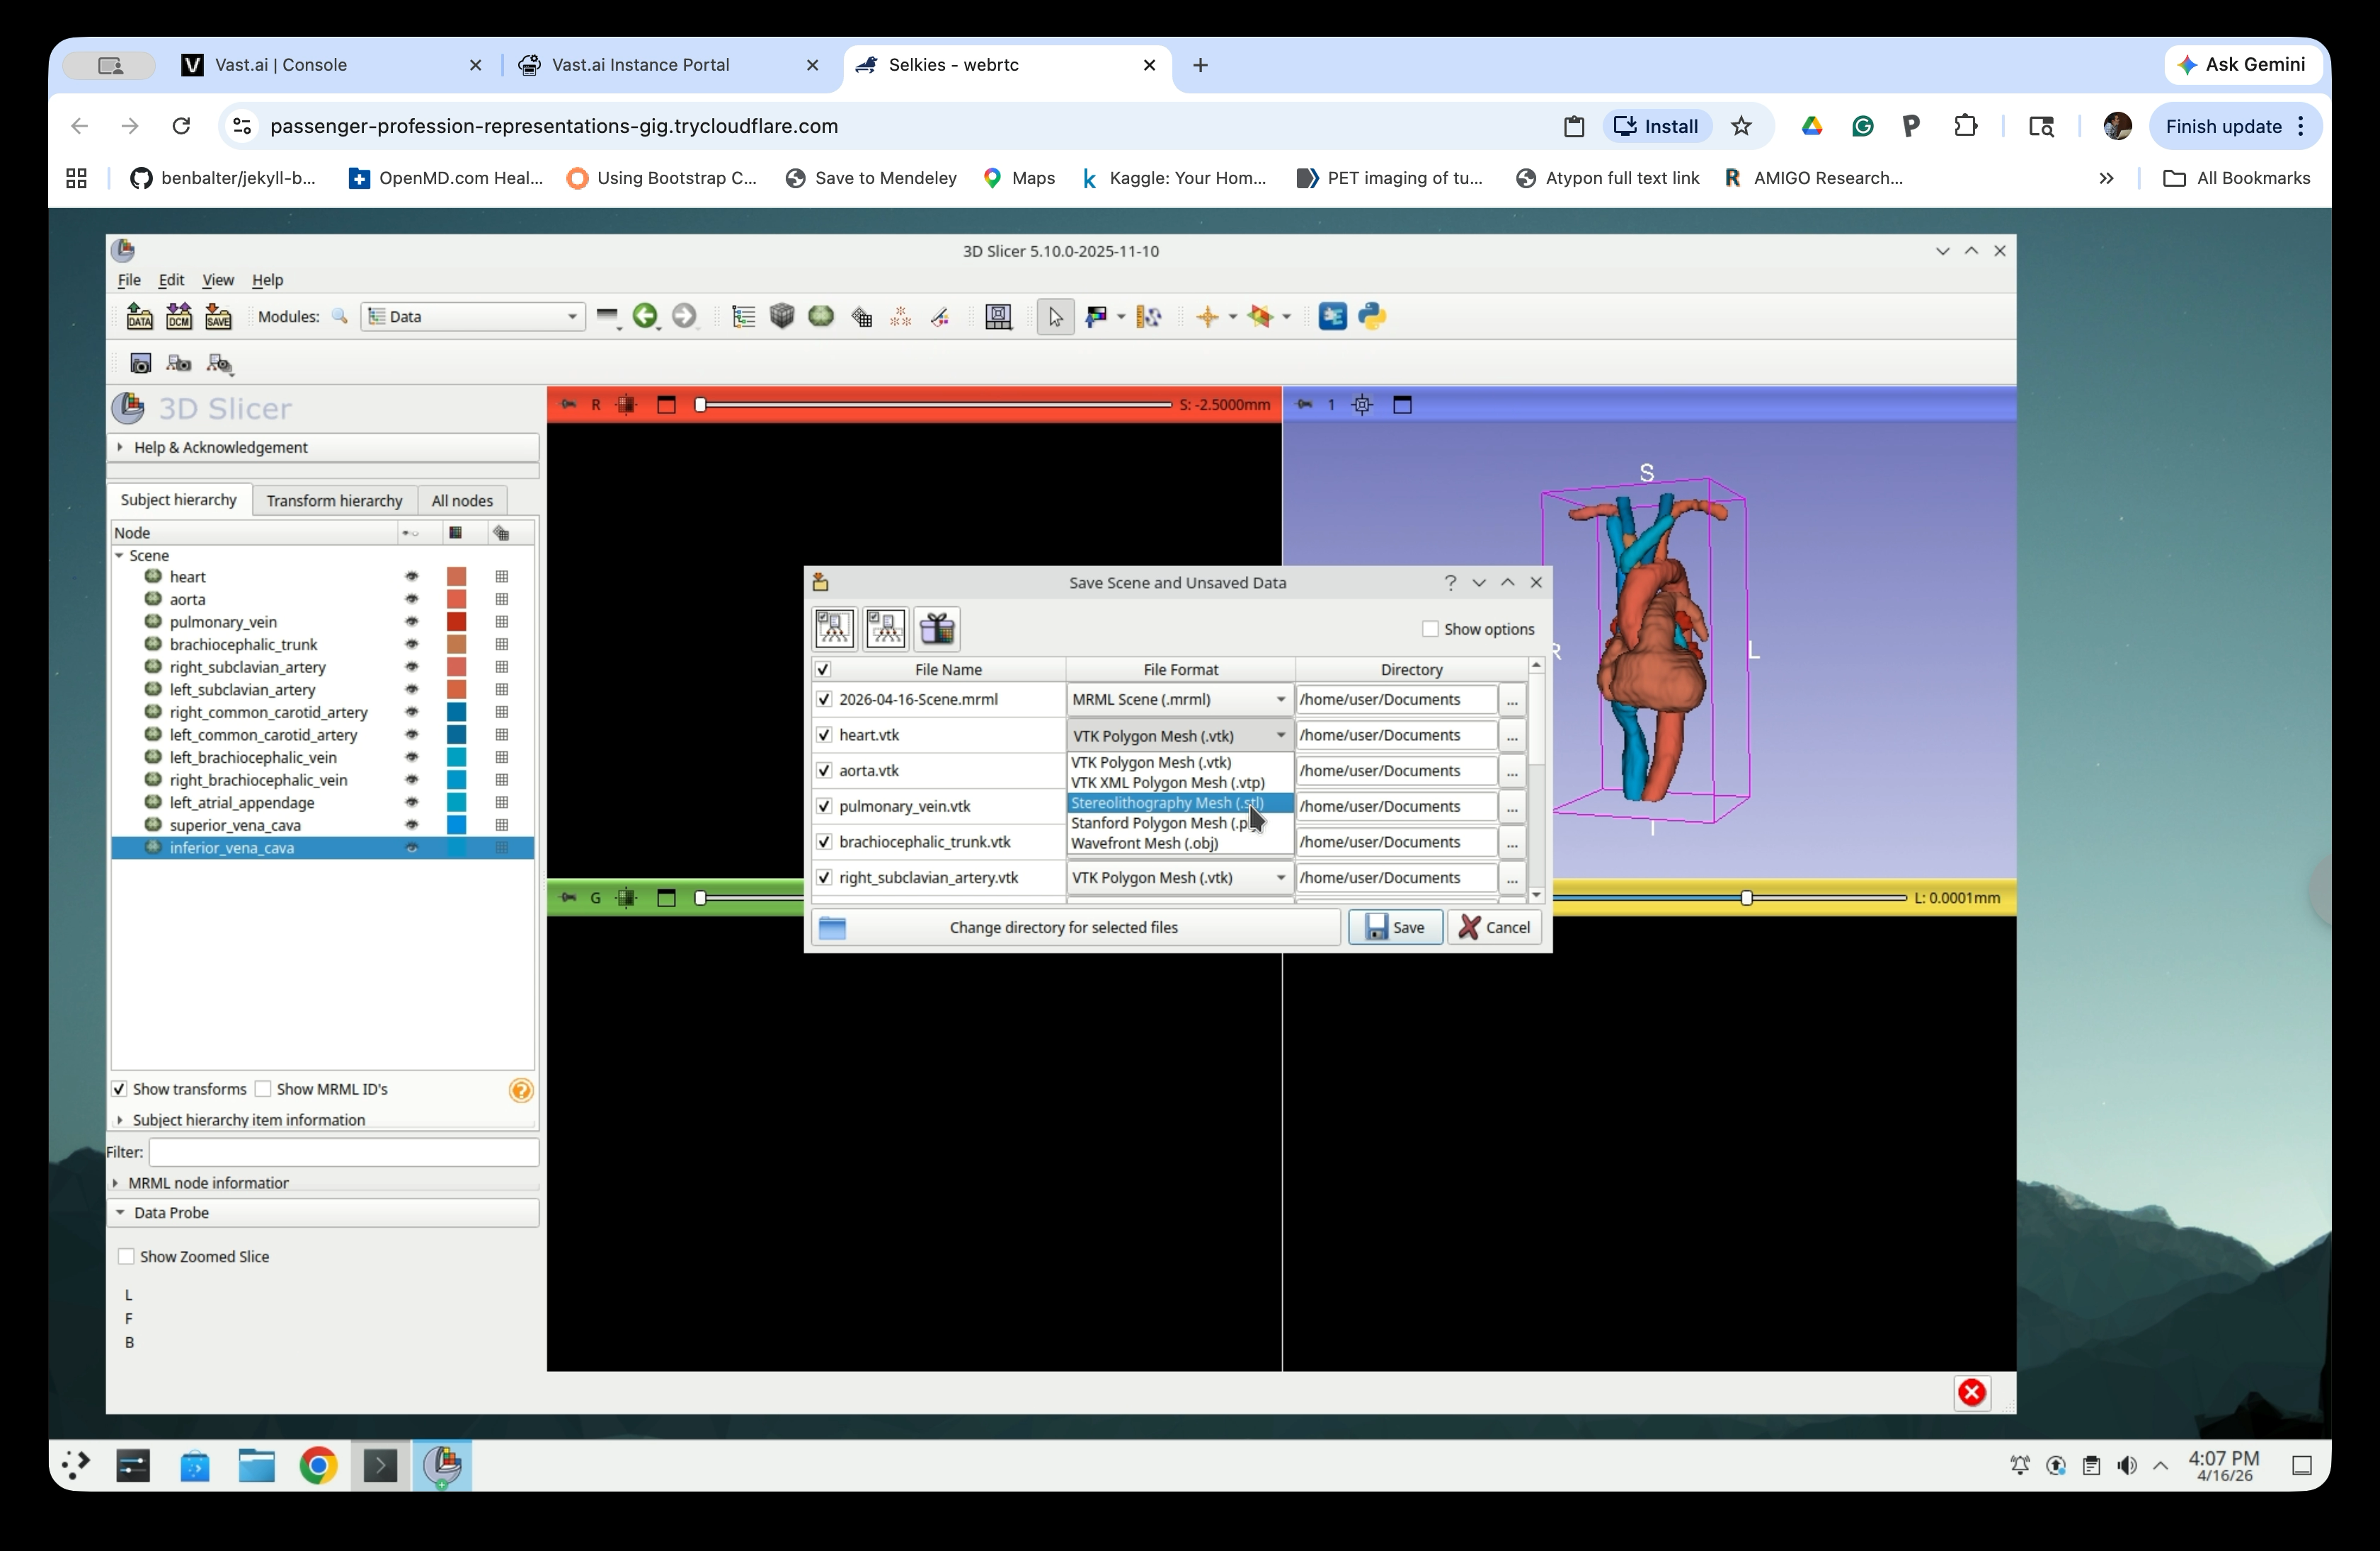Collapse the Scene tree node
This screenshot has width=2380, height=1551.
click(120, 555)
